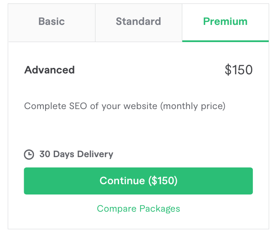Choose Basic in the package tabs
Screen dimensions: 273x234
point(52,21)
